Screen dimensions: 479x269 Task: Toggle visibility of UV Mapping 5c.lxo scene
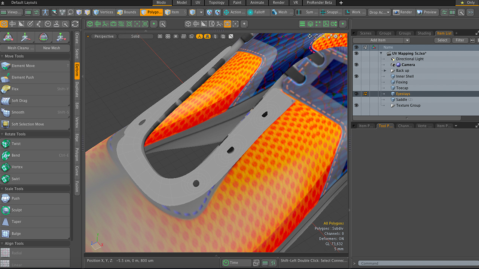click(356, 53)
